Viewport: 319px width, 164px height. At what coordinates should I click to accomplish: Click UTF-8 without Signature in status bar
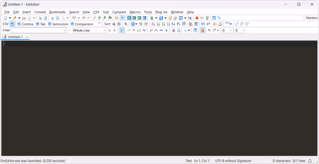point(233,161)
